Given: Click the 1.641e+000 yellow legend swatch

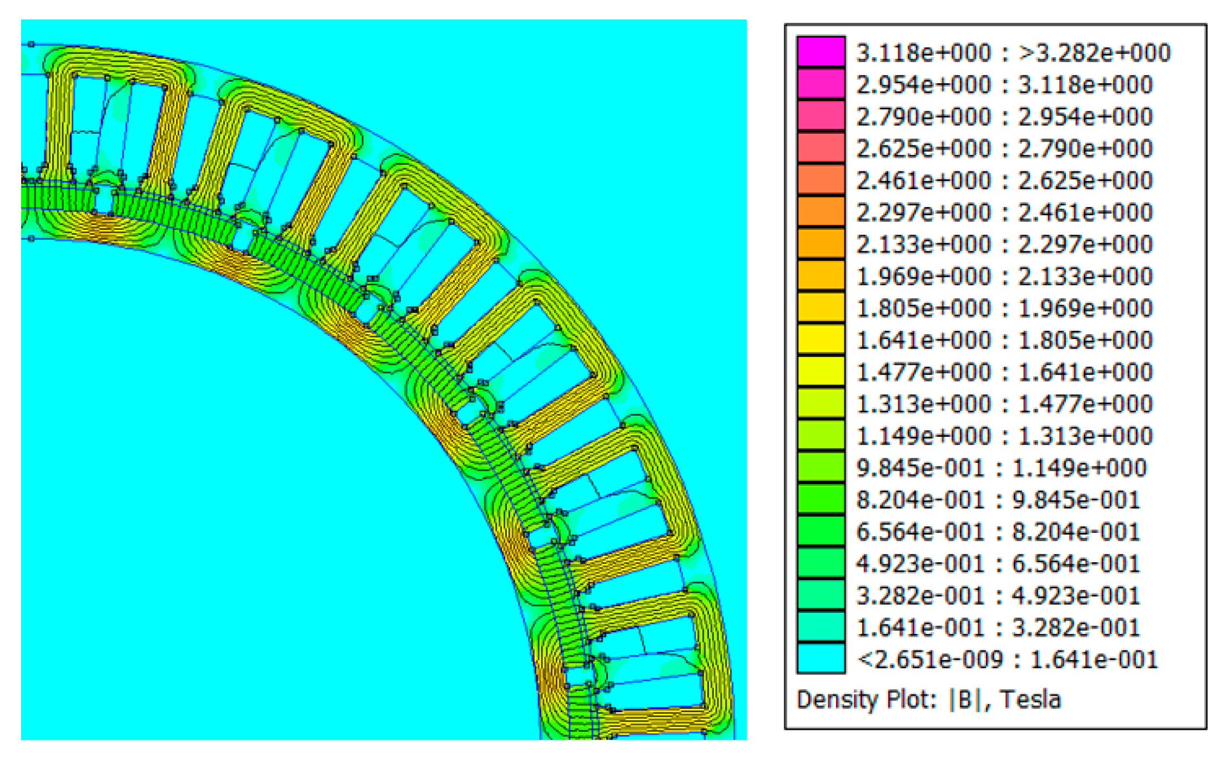Looking at the screenshot, I should [821, 339].
